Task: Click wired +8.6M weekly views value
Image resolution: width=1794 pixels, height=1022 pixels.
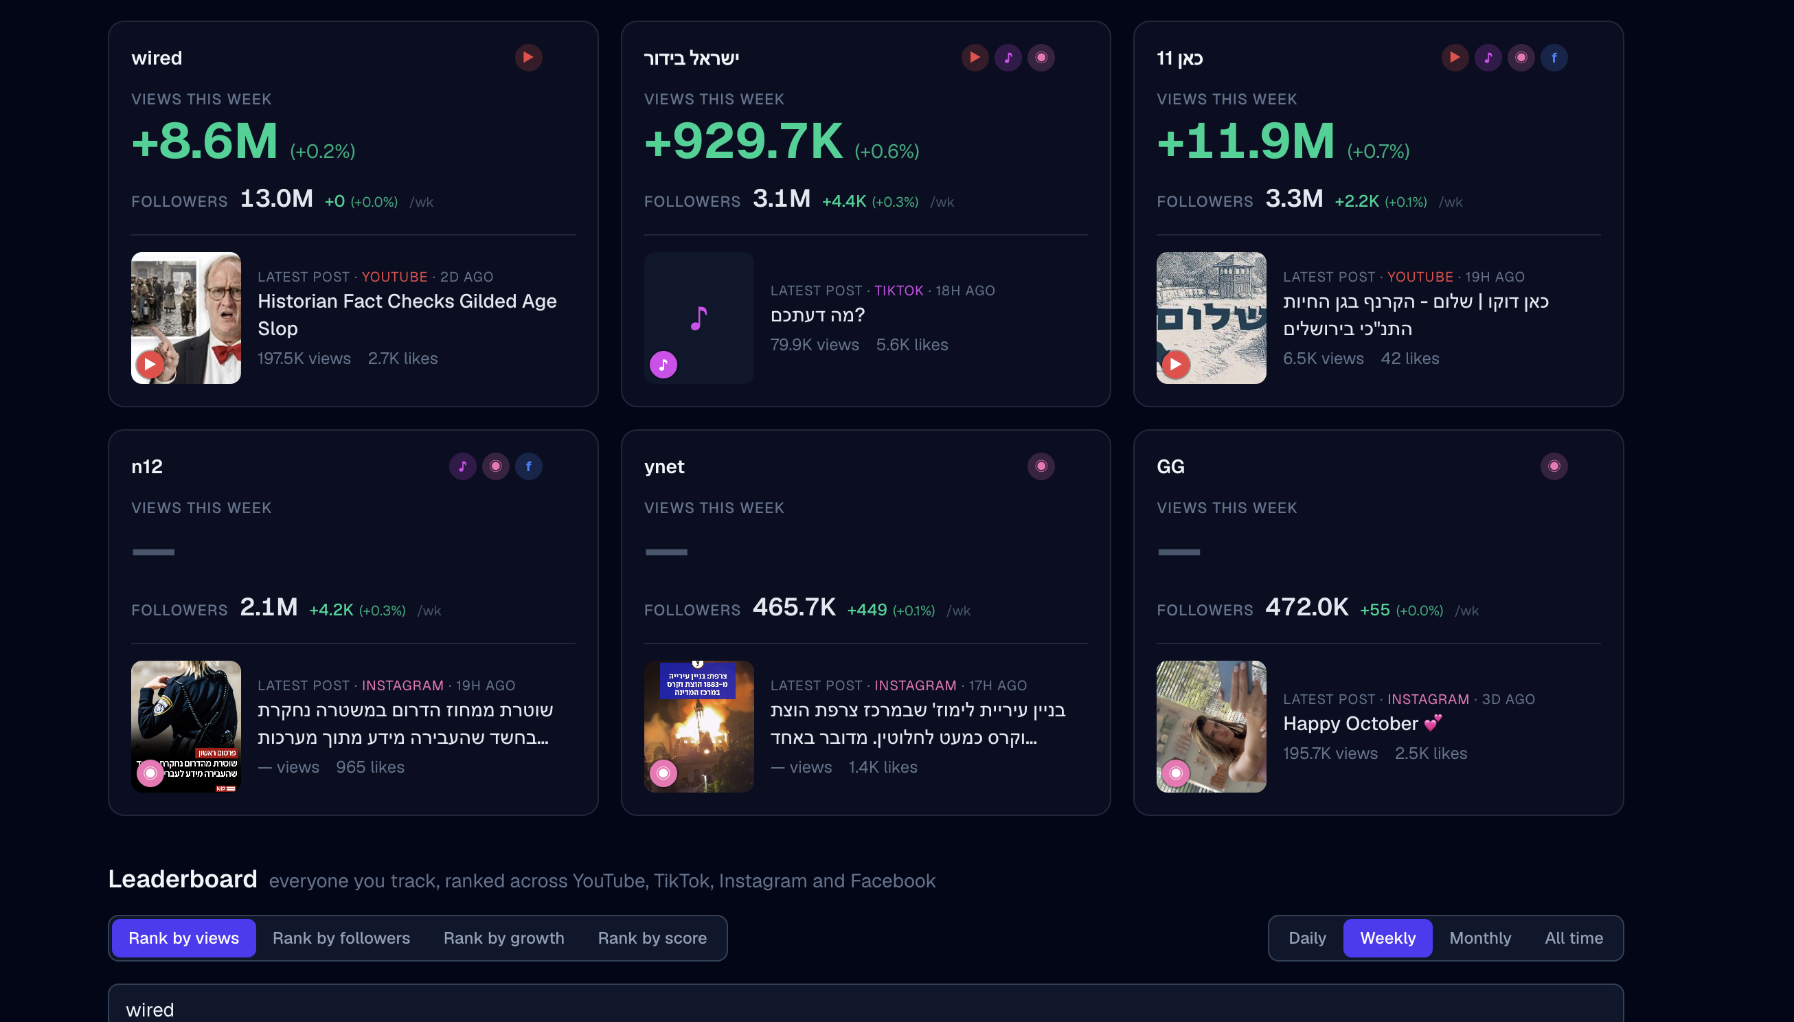Action: tap(204, 140)
